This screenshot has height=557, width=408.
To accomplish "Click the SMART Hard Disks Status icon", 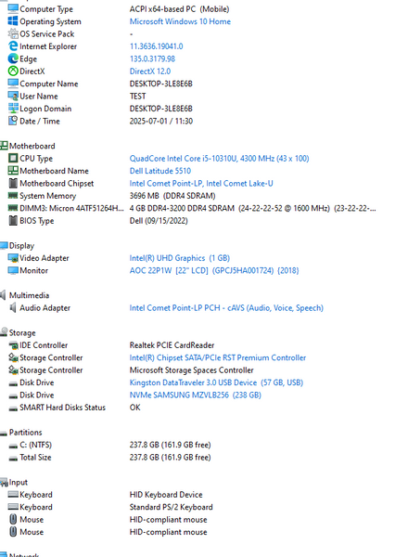I will click(x=13, y=408).
